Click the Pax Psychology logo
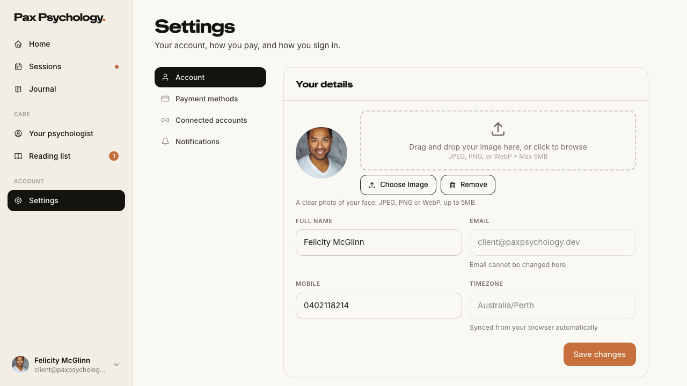The width and height of the screenshot is (687, 386). coord(60,18)
